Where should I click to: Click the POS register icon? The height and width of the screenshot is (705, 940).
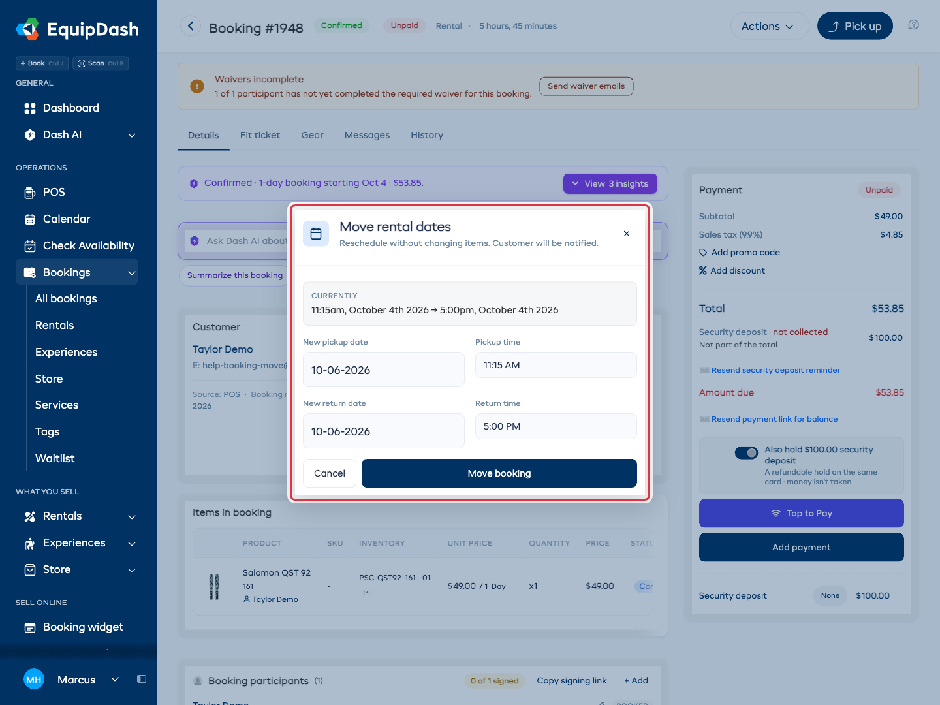click(x=30, y=193)
